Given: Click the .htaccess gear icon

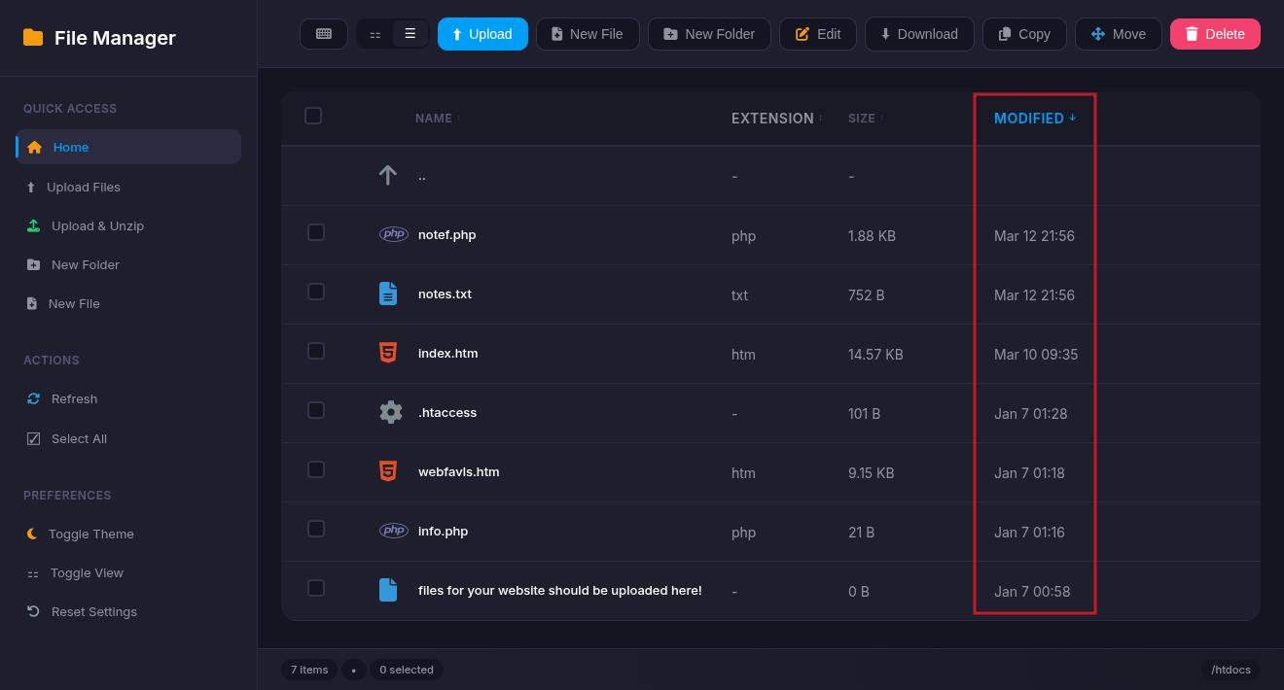Looking at the screenshot, I should click(390, 412).
